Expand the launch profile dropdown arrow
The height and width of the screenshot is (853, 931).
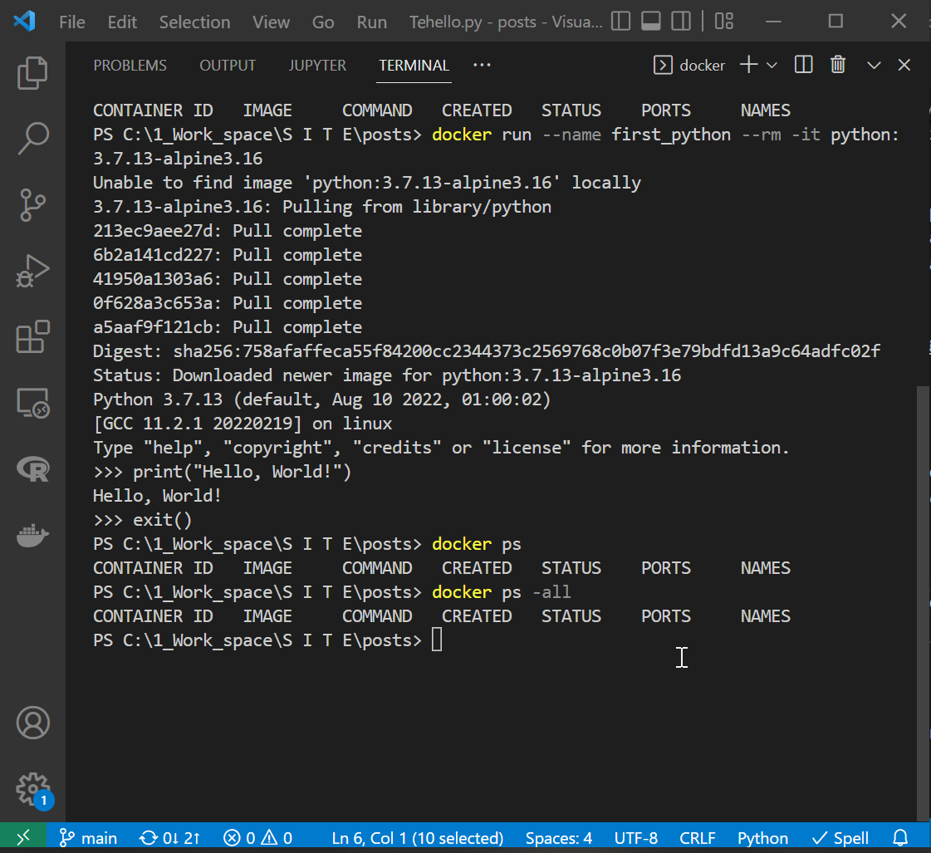tap(772, 66)
